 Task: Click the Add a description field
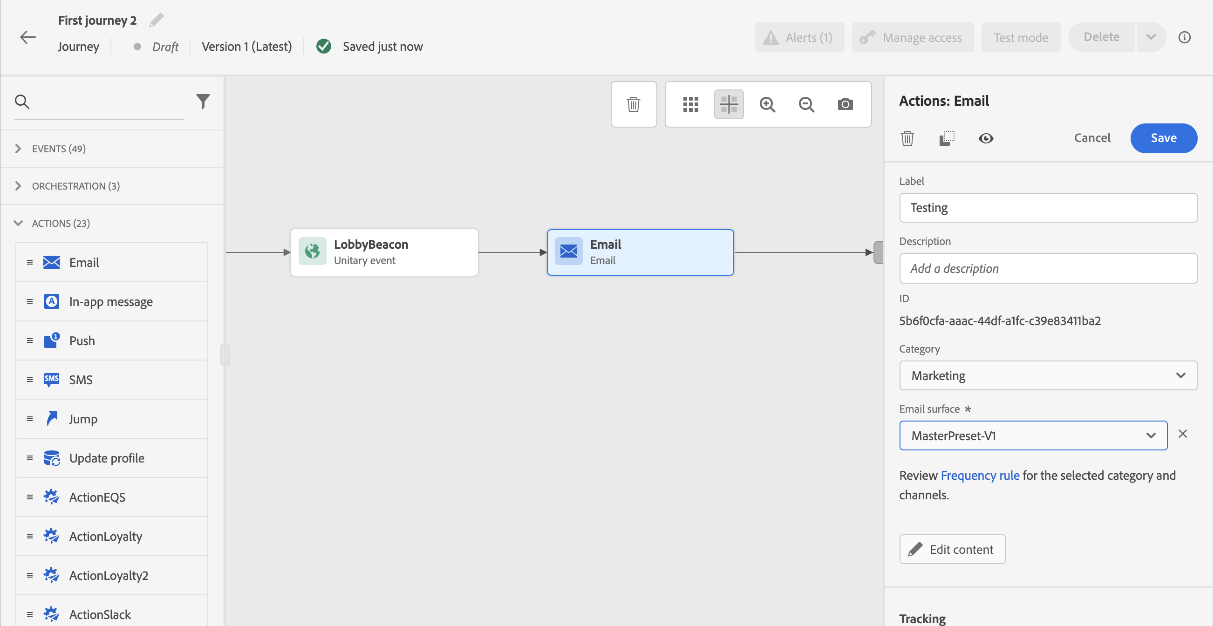(1048, 268)
